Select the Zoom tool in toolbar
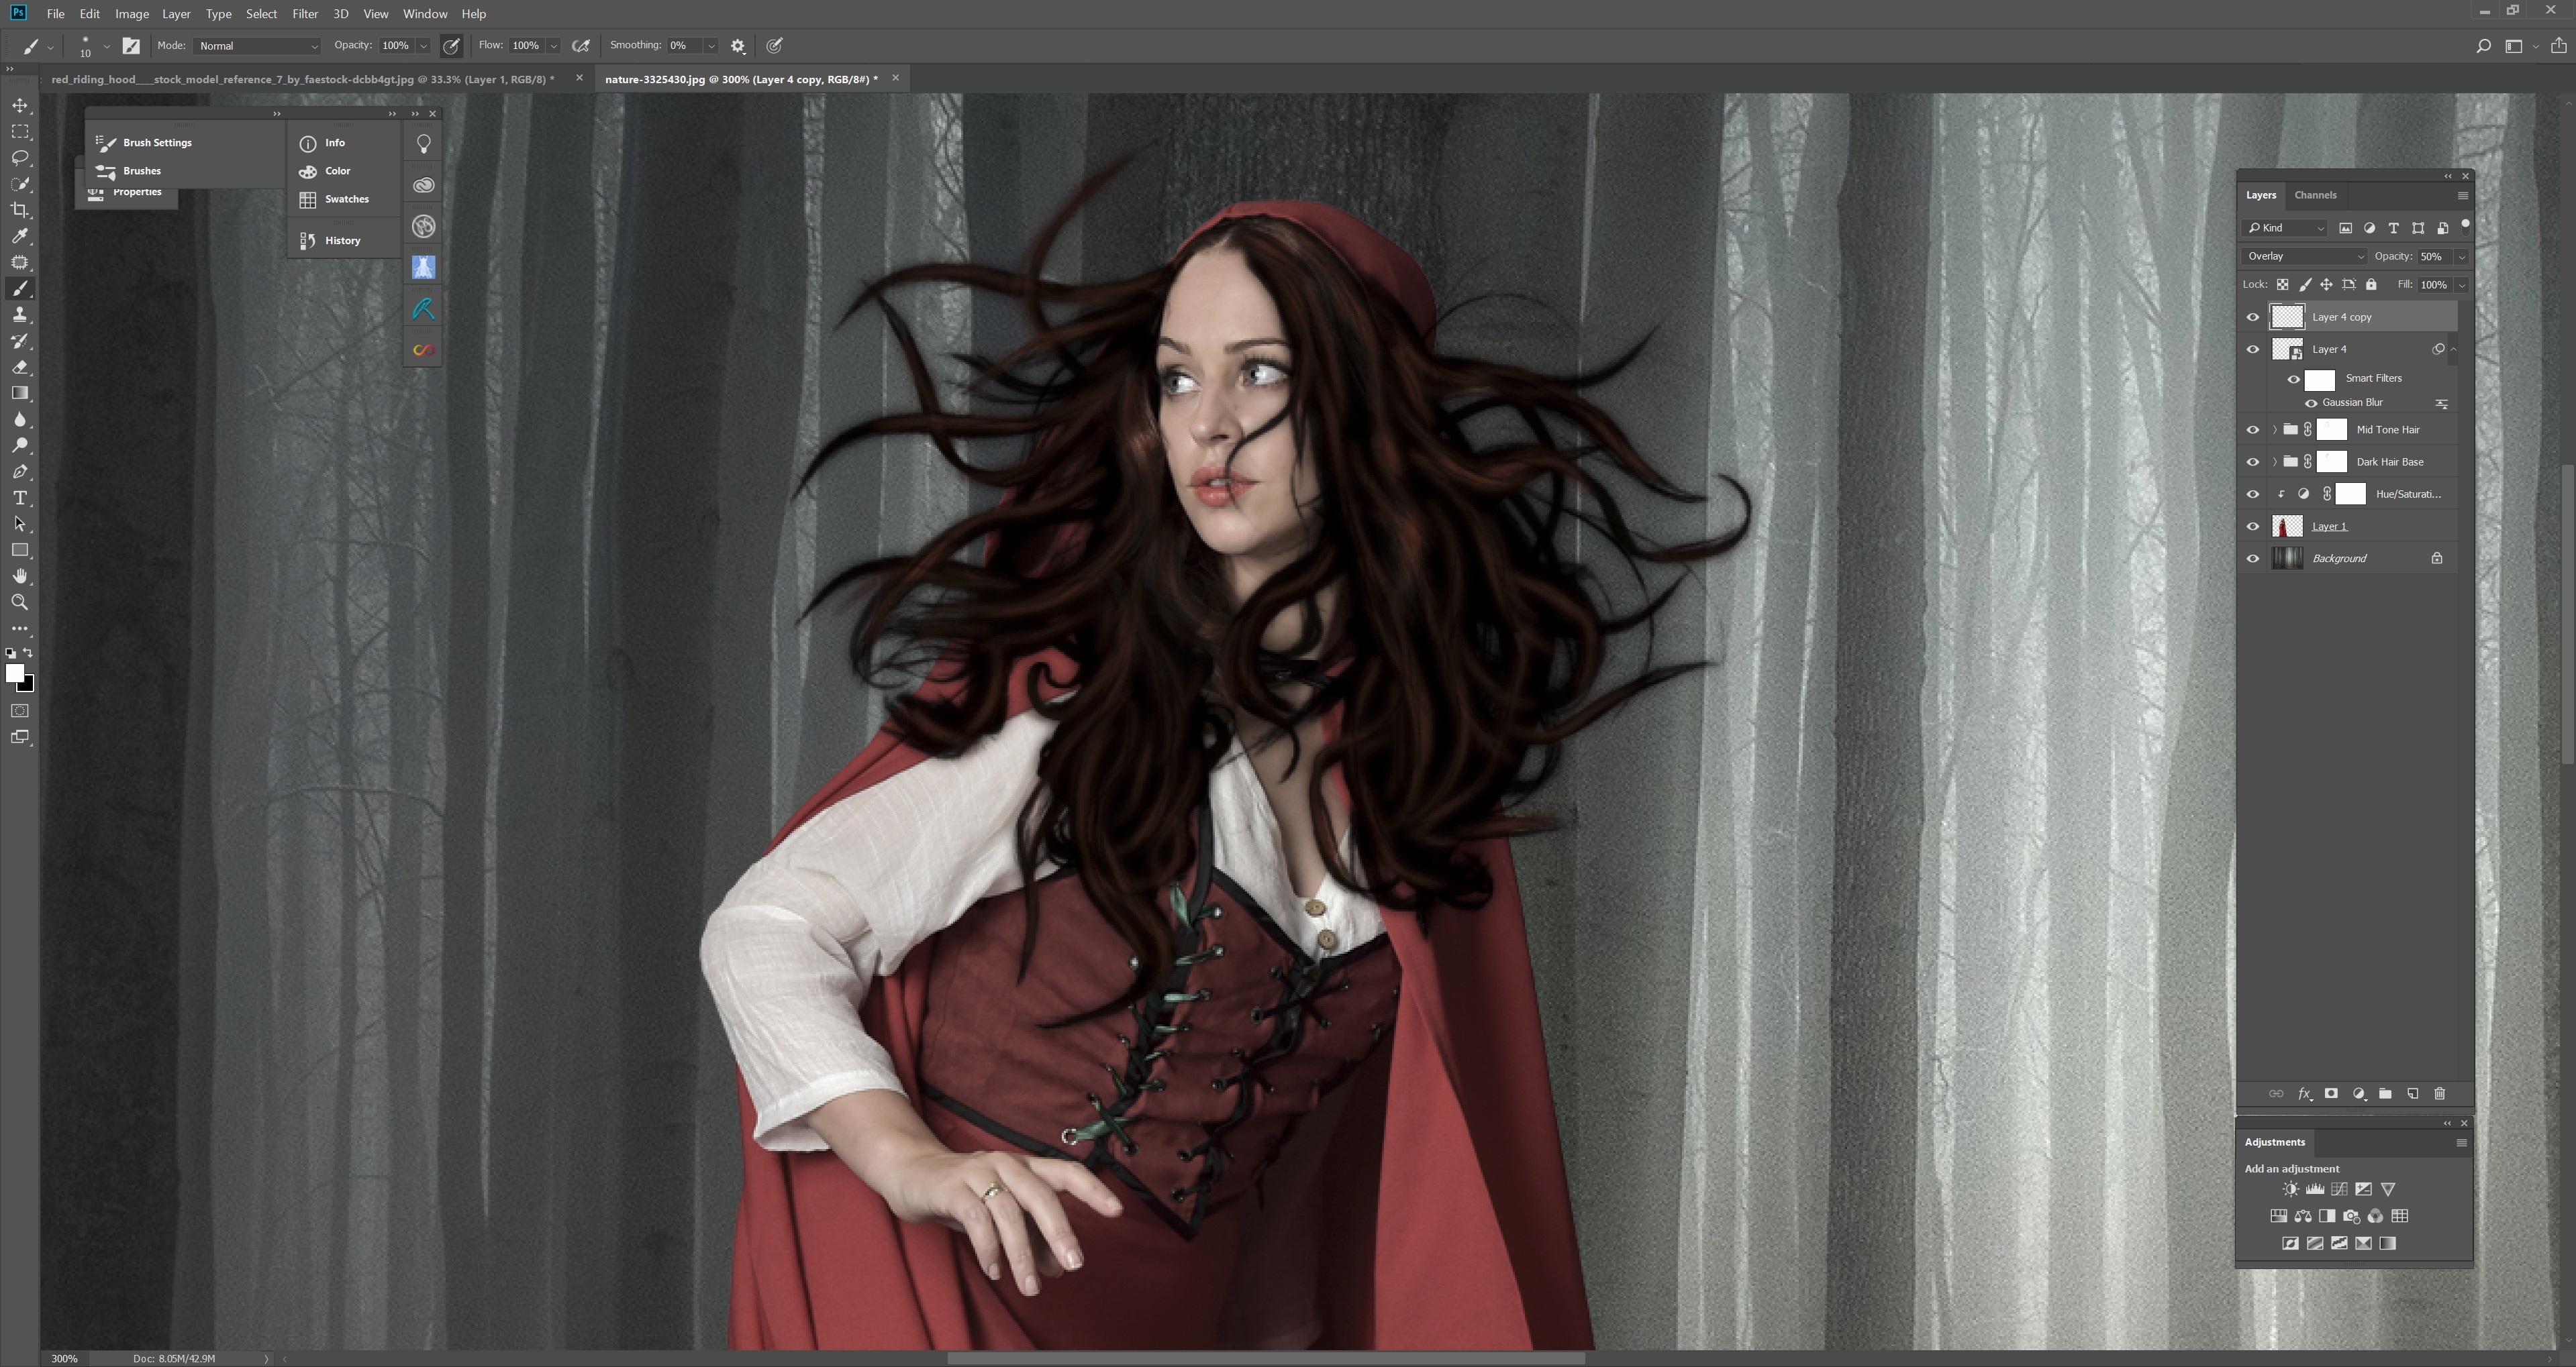 20,602
